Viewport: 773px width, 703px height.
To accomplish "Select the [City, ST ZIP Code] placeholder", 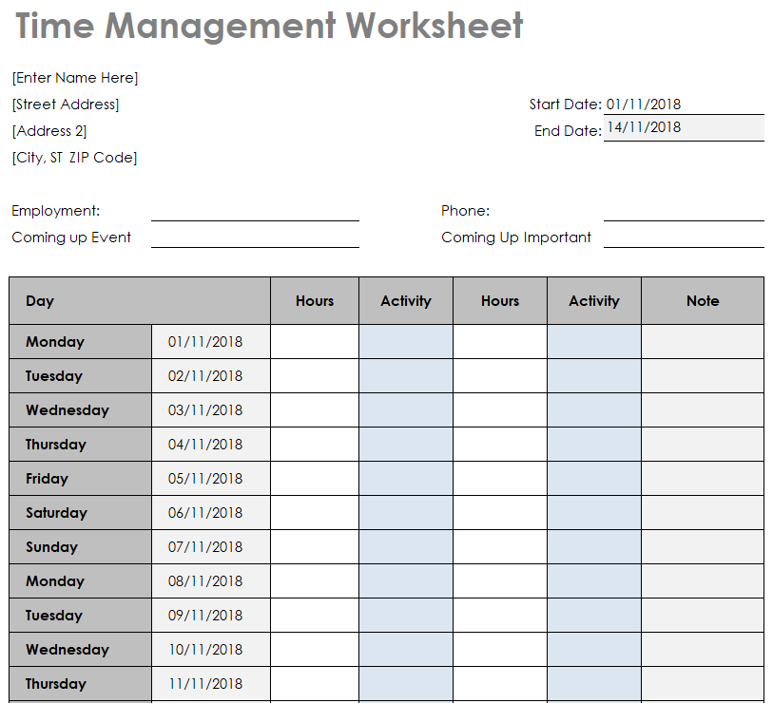I will click(74, 158).
